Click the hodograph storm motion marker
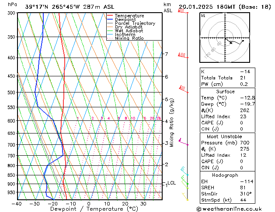 (x=231, y=42)
